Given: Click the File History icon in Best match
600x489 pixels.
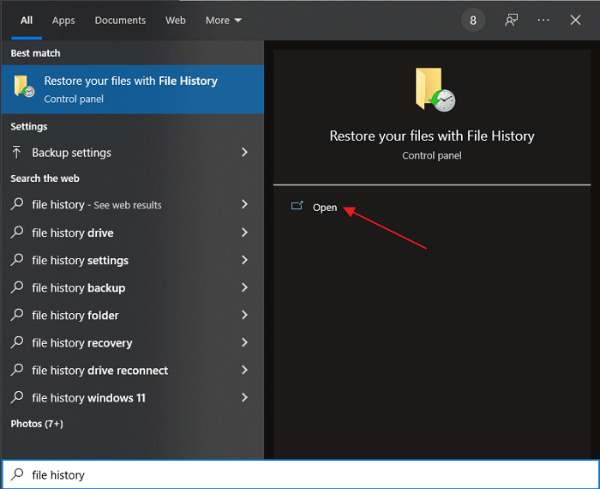Looking at the screenshot, I should (23, 87).
